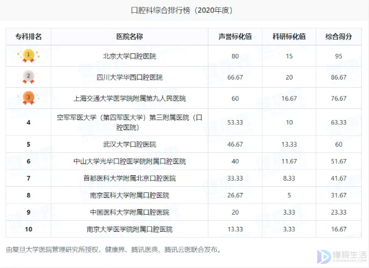Viewport: 369px width, 268px height.
Task: Click the title 口腔科综合排行榜（2020年度）
Action: (182, 11)
